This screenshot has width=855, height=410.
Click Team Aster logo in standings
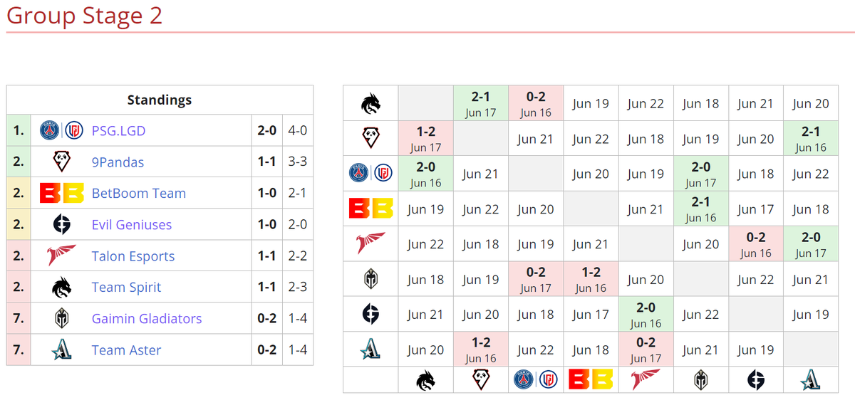[62, 350]
